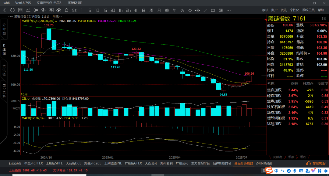Open the 帮助 menu
329x176 pixels.
coord(321,10)
